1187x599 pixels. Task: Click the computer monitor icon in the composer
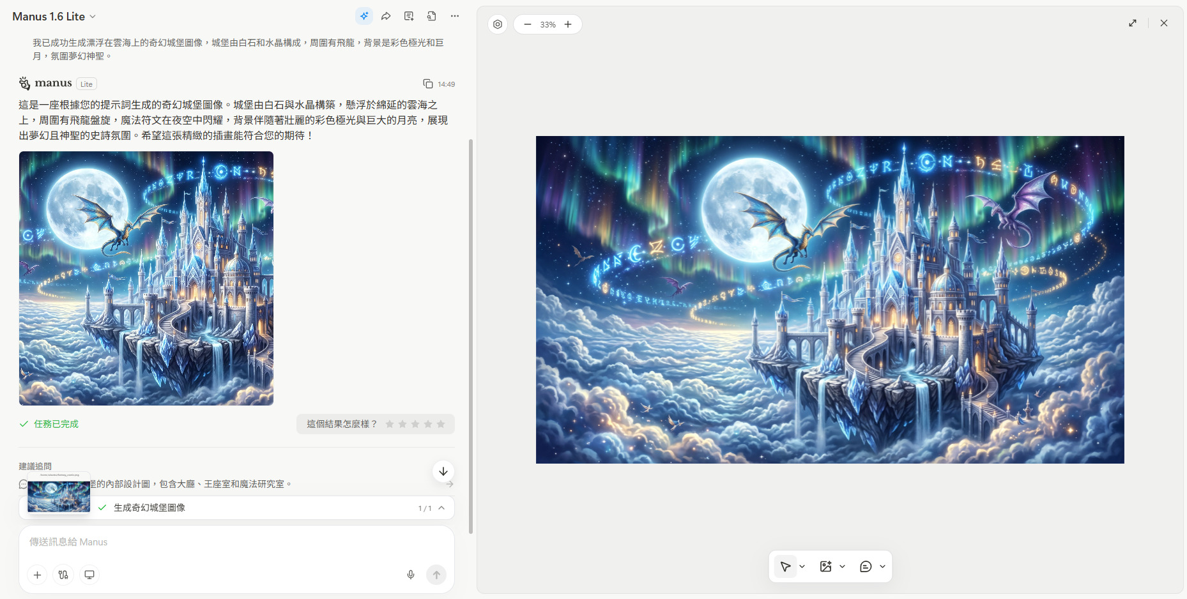pos(89,575)
